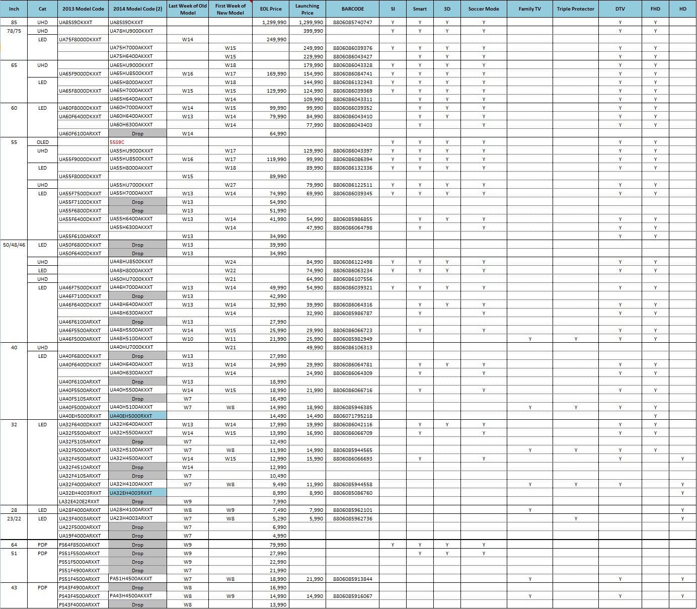Click the blue-highlighted "UA40EH5000RXXT" cell

point(137,416)
